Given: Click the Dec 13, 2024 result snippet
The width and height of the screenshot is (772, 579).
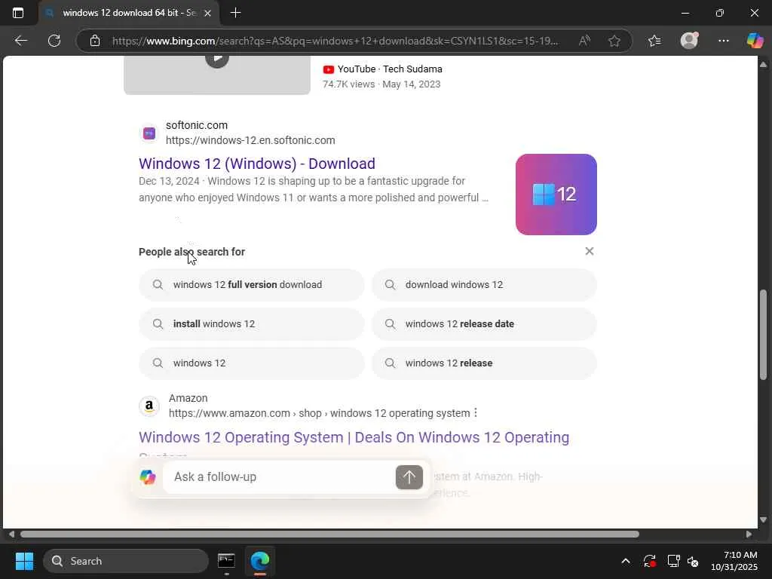Looking at the screenshot, I should click(x=314, y=189).
